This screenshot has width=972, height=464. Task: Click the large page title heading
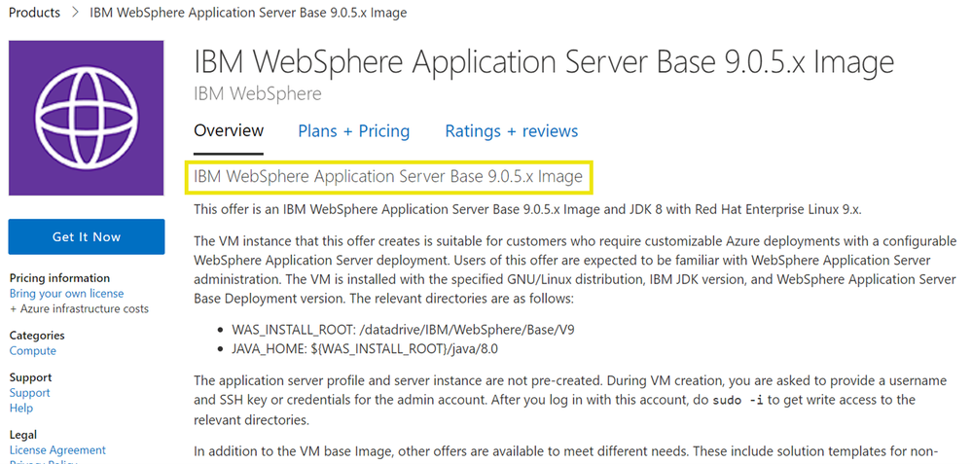click(544, 62)
